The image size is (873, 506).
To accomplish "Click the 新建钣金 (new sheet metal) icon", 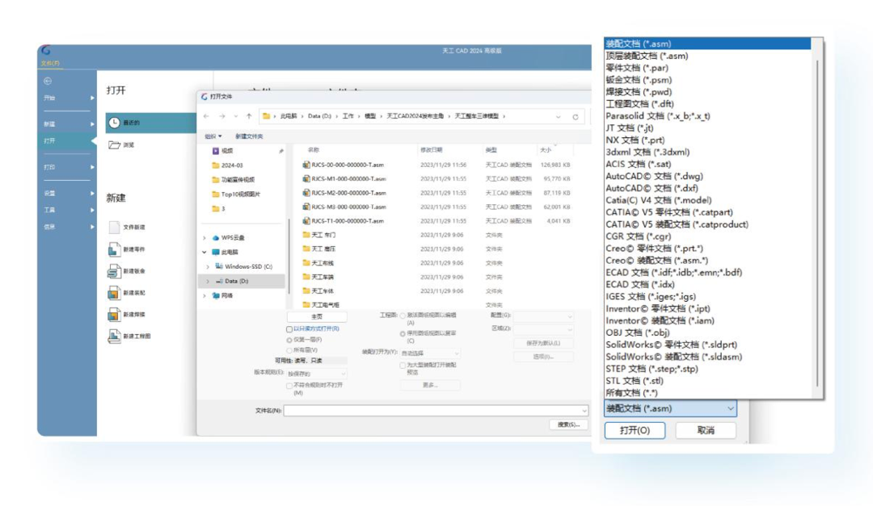I will click(x=114, y=271).
